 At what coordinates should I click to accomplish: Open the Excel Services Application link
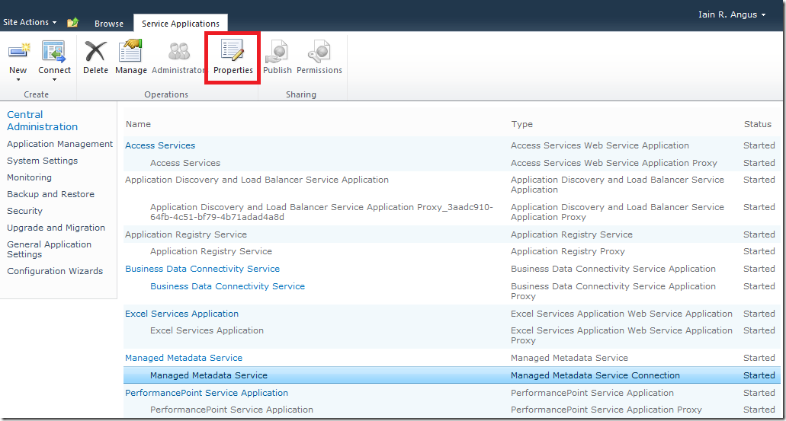click(181, 314)
